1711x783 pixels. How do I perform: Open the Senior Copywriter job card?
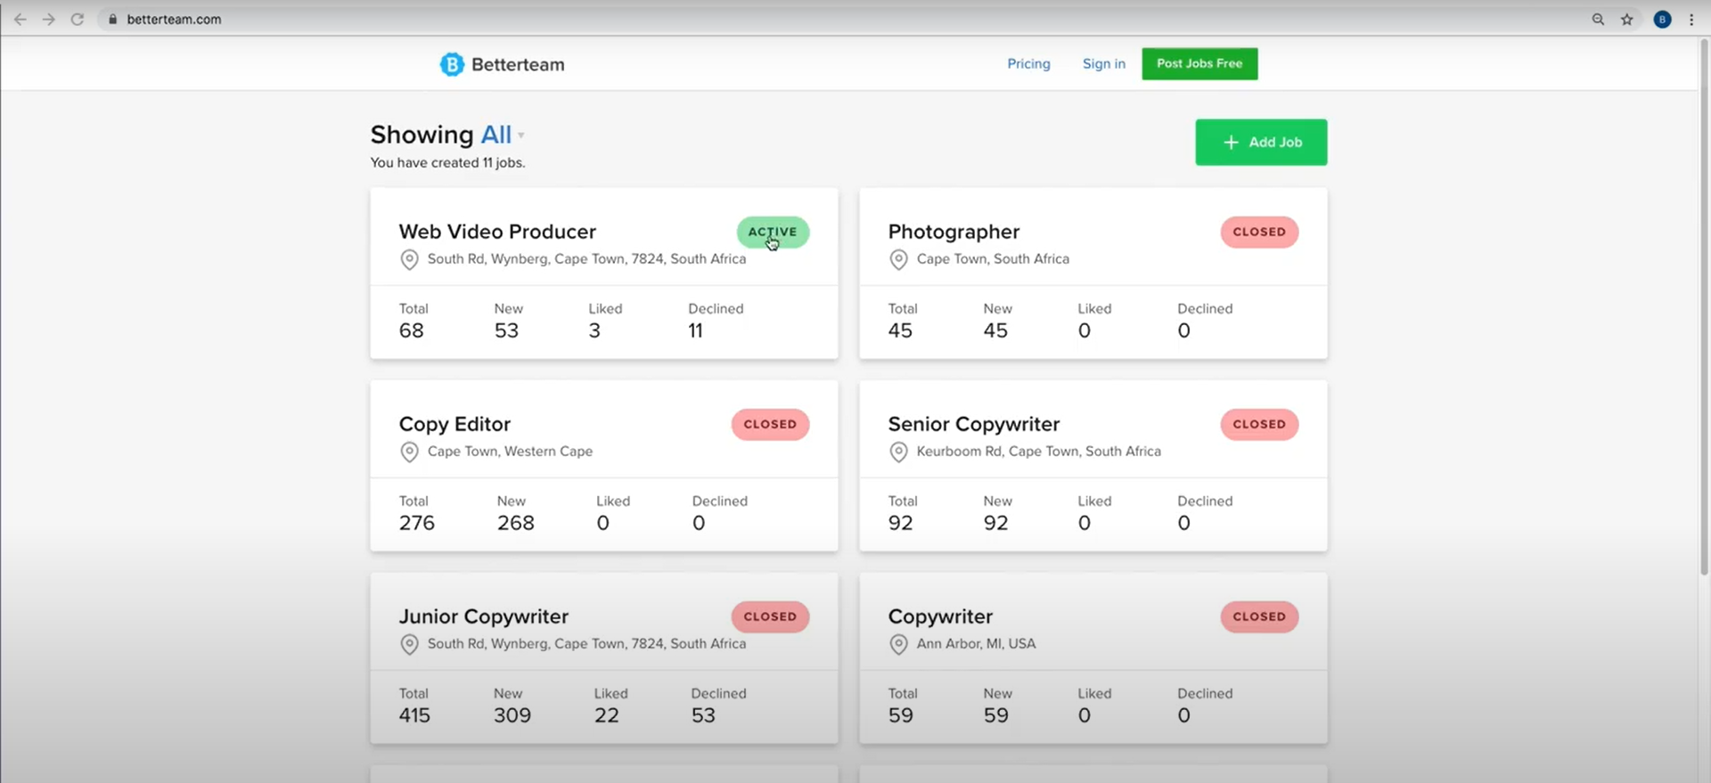(1093, 466)
